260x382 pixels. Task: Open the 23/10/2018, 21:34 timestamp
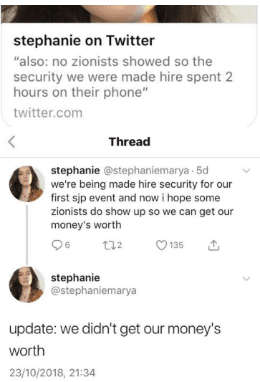52,373
